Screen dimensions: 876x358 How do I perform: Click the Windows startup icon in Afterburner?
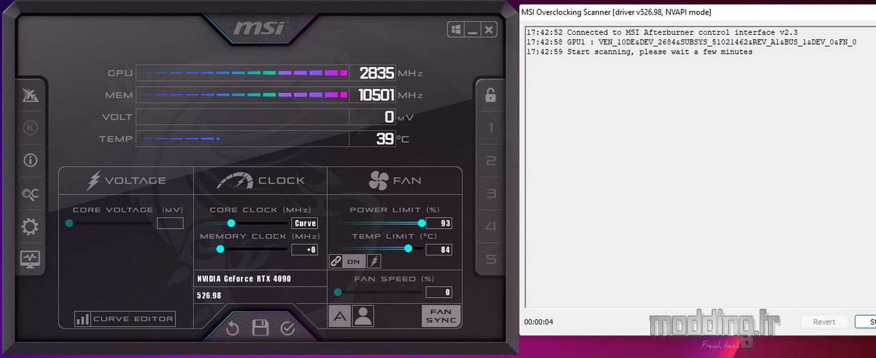click(455, 29)
